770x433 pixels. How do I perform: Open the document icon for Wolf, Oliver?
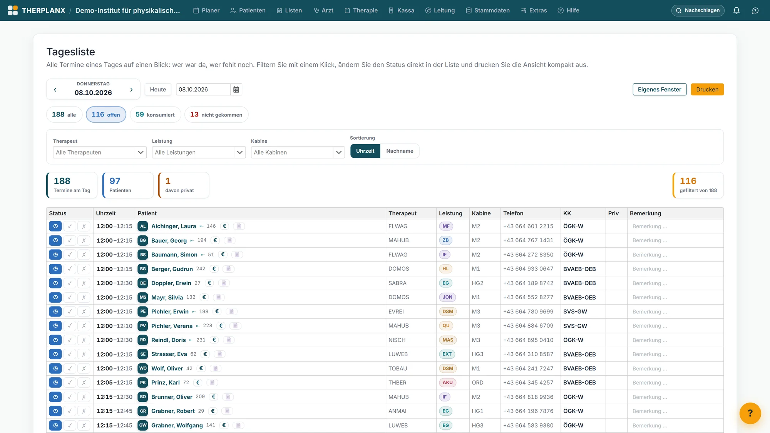click(x=215, y=368)
